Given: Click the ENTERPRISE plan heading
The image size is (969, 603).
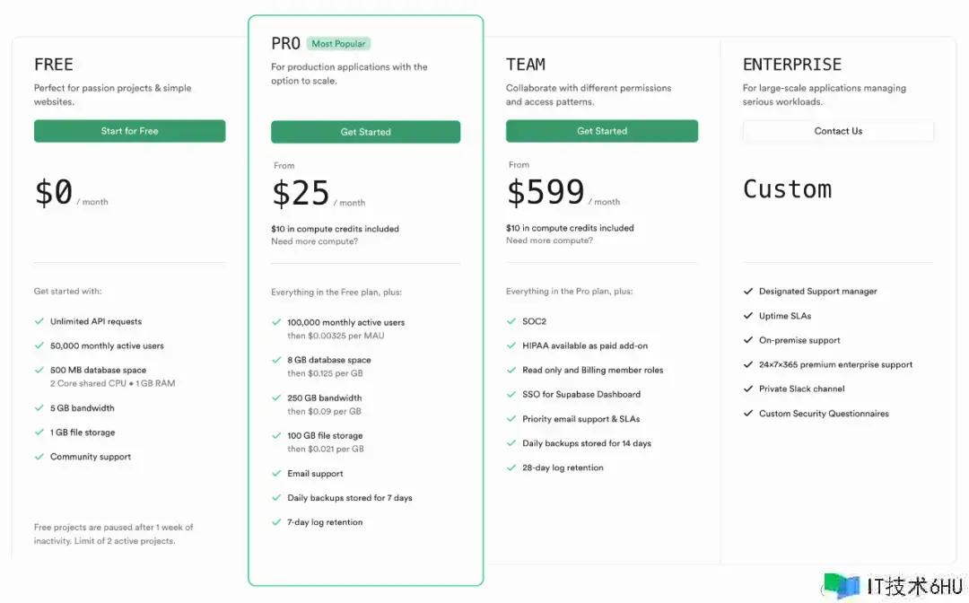Looking at the screenshot, I should click(x=791, y=65).
